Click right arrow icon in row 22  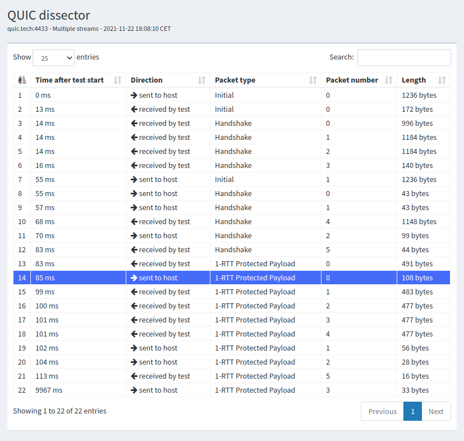pos(134,390)
